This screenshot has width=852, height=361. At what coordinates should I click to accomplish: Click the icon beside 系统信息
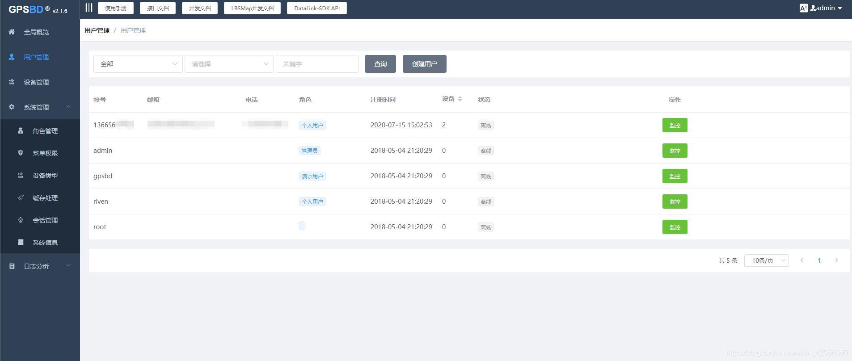tap(21, 242)
